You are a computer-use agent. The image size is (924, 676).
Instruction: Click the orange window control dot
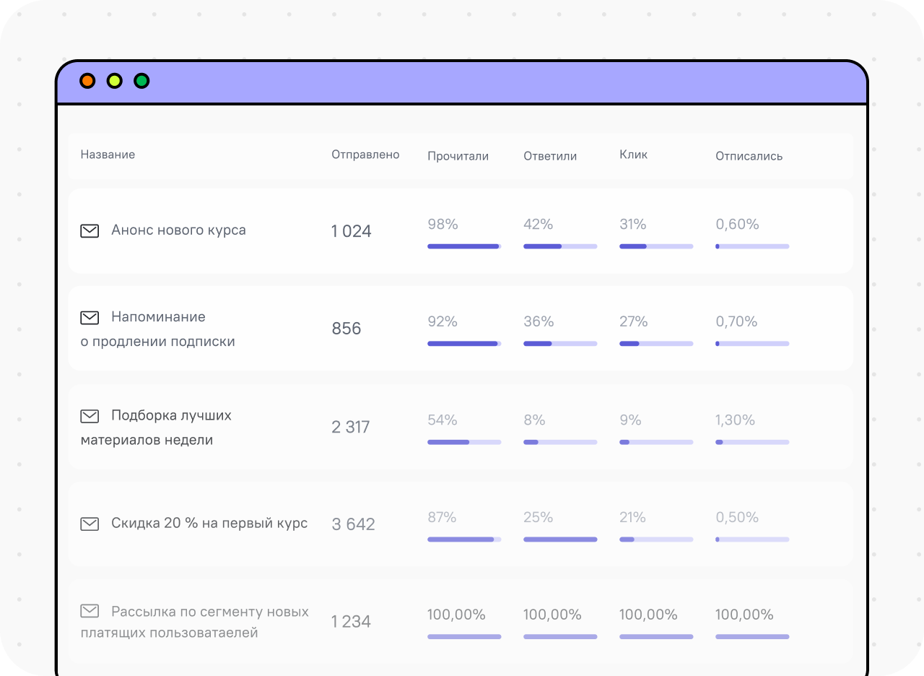[x=87, y=81]
